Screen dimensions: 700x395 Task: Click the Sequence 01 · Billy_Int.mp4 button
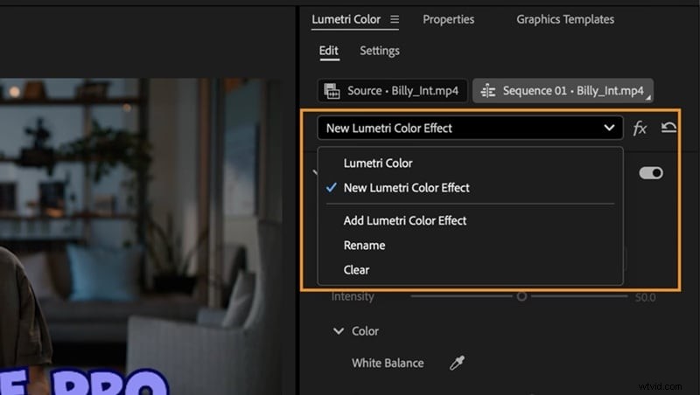pos(563,91)
